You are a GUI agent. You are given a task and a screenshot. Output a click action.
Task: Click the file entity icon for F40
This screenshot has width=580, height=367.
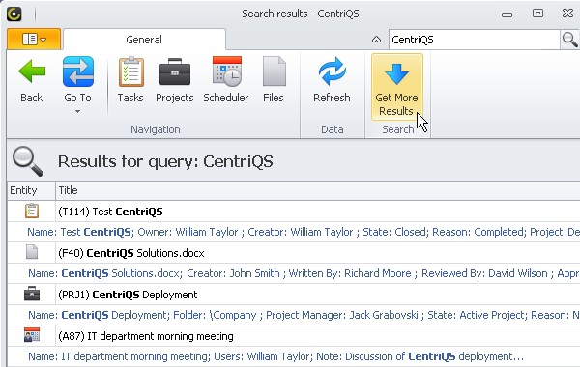tap(32, 252)
